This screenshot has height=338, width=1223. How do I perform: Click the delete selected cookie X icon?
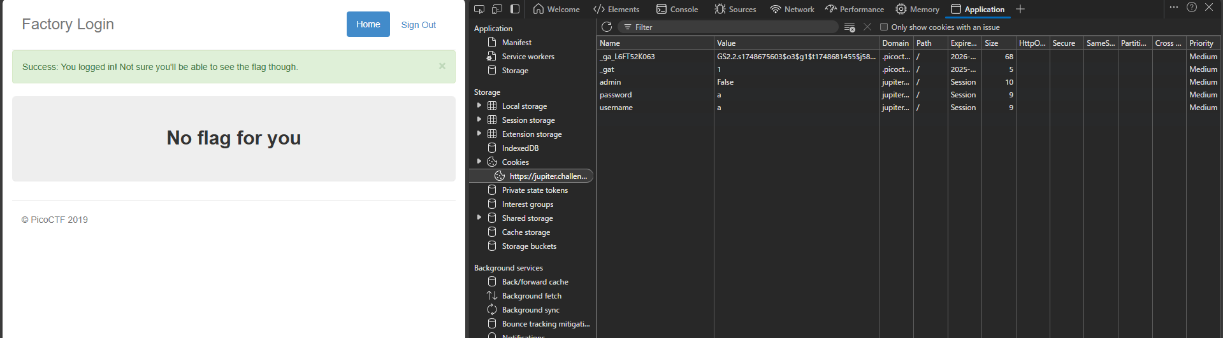867,27
